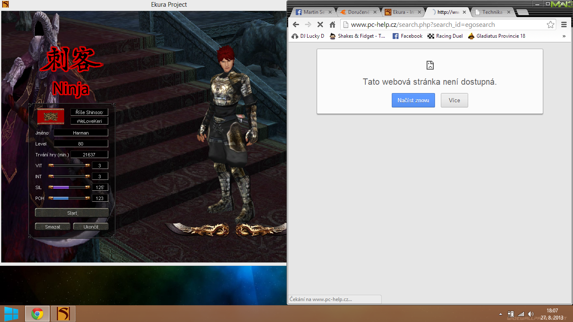The image size is (573, 322).
Task: Click the Chrome forward arrow
Action: tap(308, 24)
